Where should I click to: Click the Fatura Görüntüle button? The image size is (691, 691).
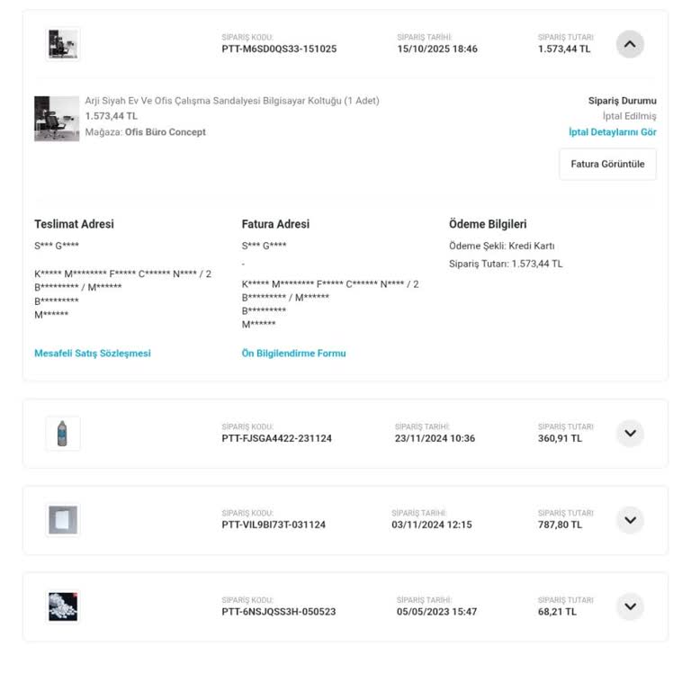coord(607,165)
